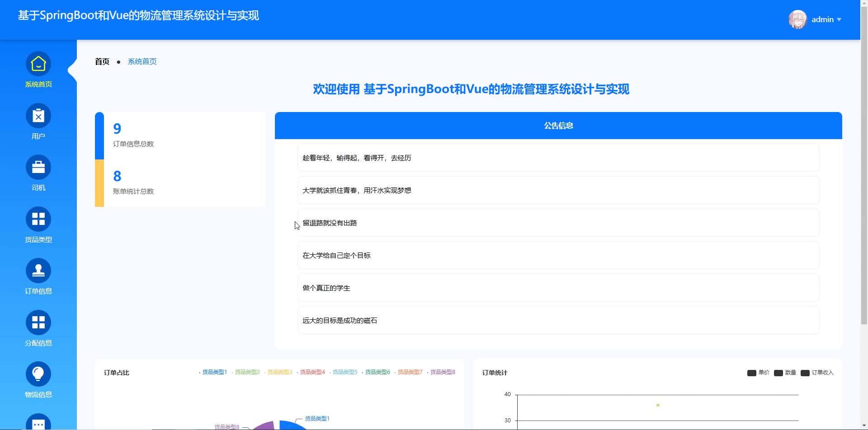
Task: Toggle 货品类型1 legend in 订单占比 chart
Action: [x=214, y=372]
